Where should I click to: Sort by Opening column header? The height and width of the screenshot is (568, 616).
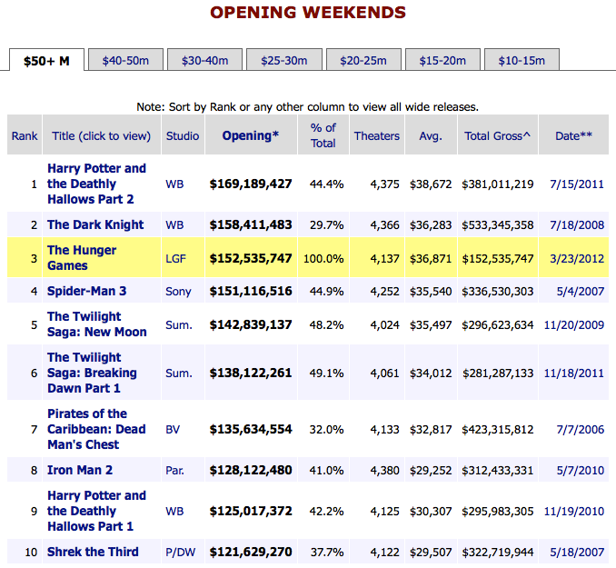pos(250,135)
